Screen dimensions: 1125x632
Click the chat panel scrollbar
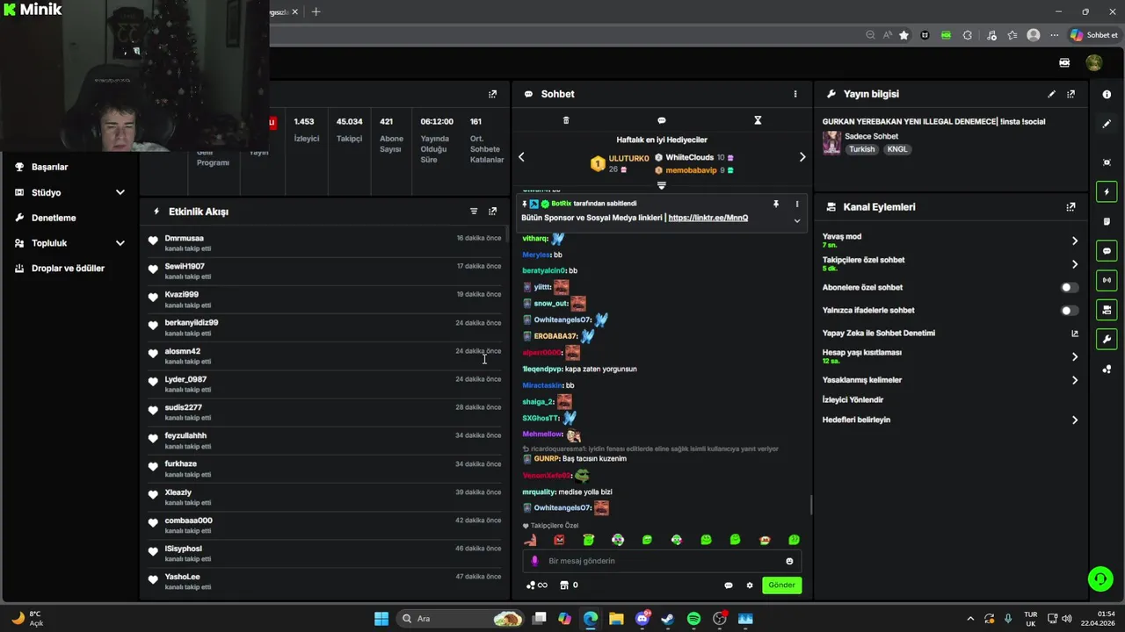[x=810, y=505]
